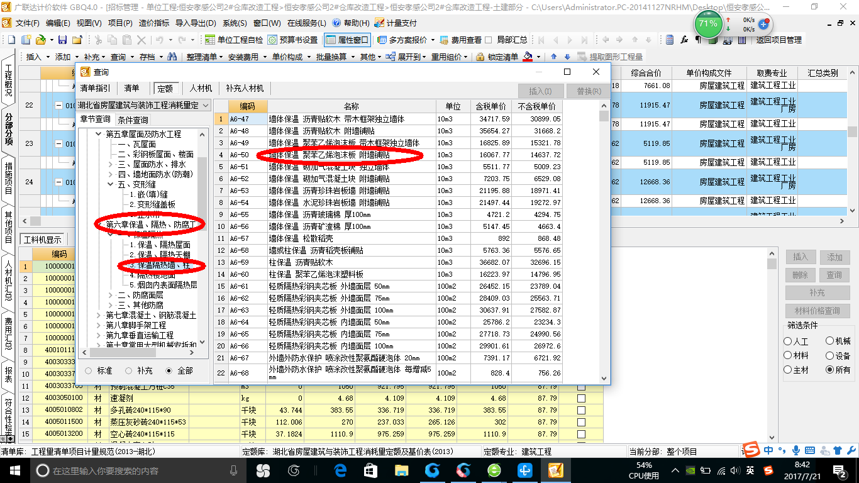859x483 pixels.
Task: Open Edge browser in taskbar
Action: (340, 470)
